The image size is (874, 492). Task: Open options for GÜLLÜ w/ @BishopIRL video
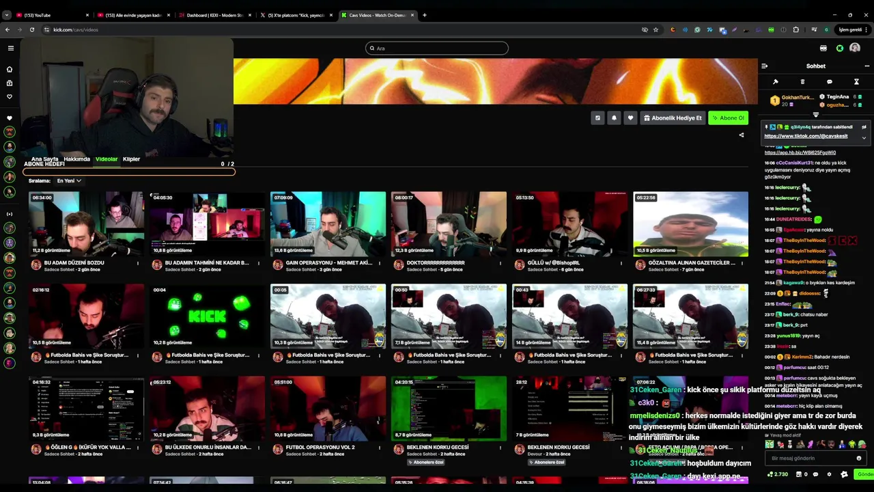pyautogui.click(x=621, y=263)
